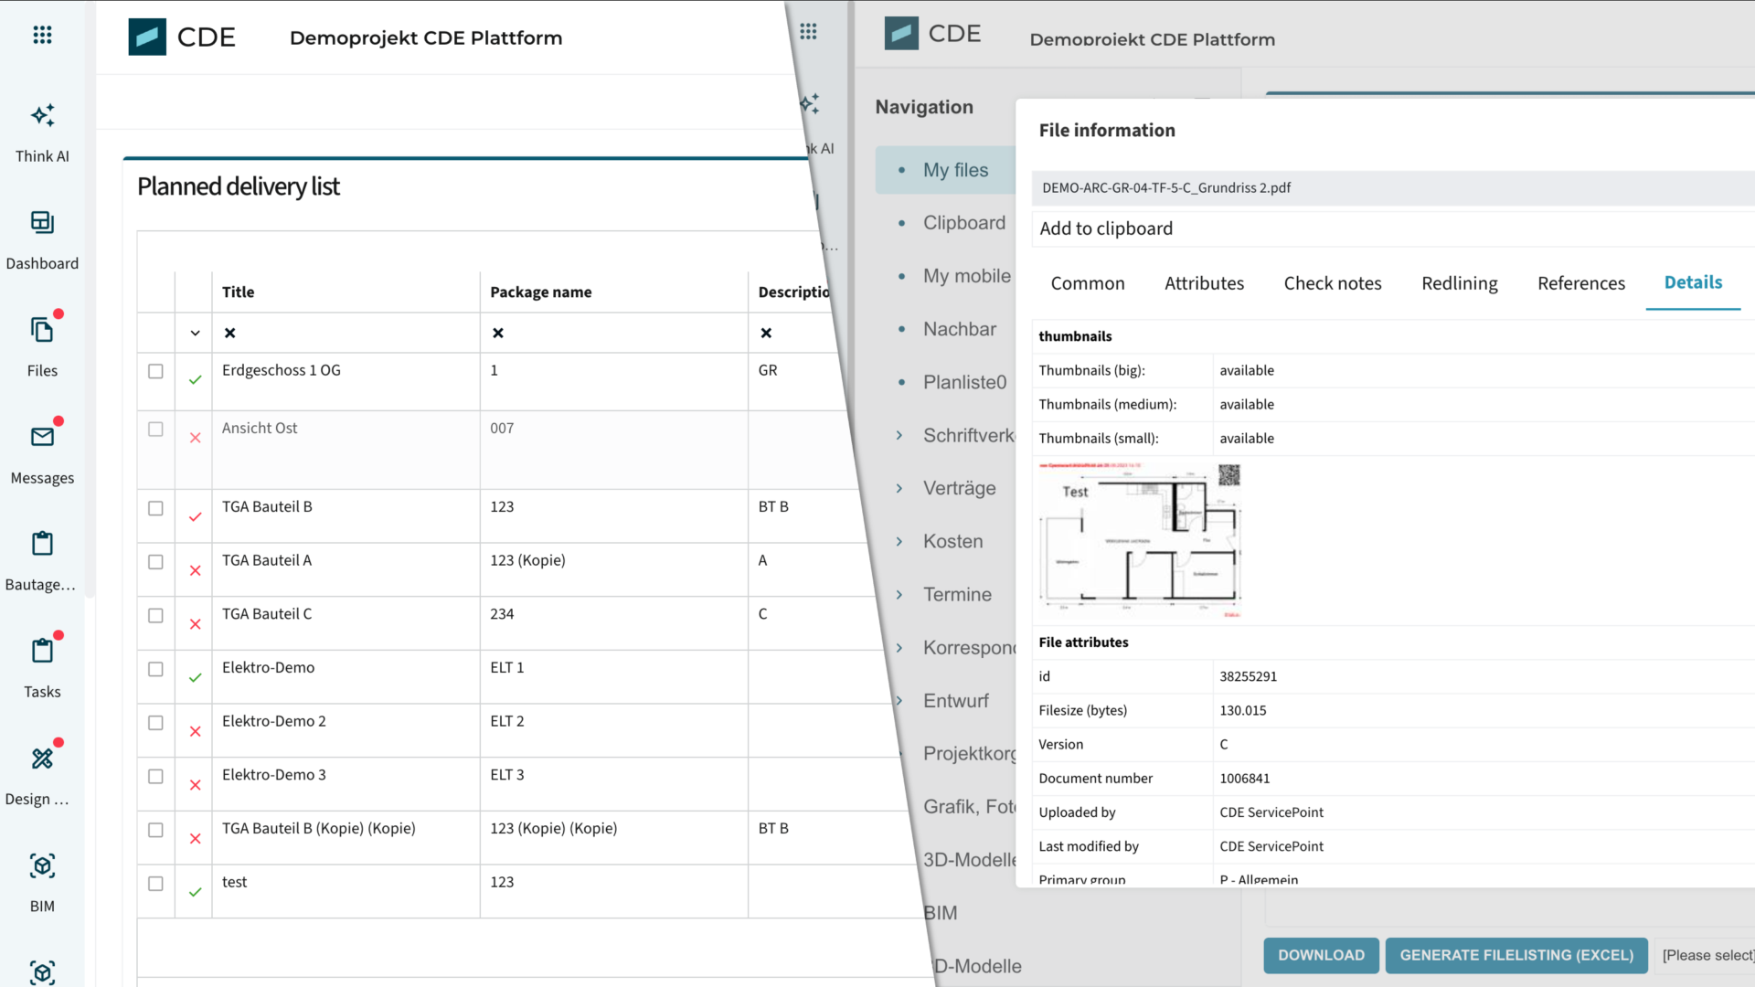
Task: Tick checkbox for Elektro-Demo 2 row
Action: coord(155,723)
